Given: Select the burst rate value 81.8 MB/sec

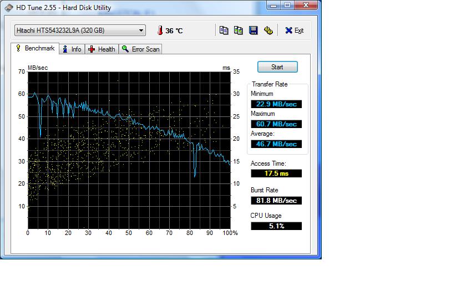Looking at the screenshot, I should point(276,201).
